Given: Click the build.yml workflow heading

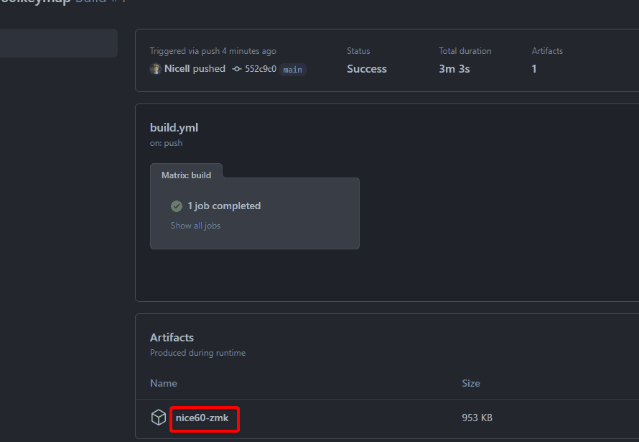Looking at the screenshot, I should pos(174,128).
